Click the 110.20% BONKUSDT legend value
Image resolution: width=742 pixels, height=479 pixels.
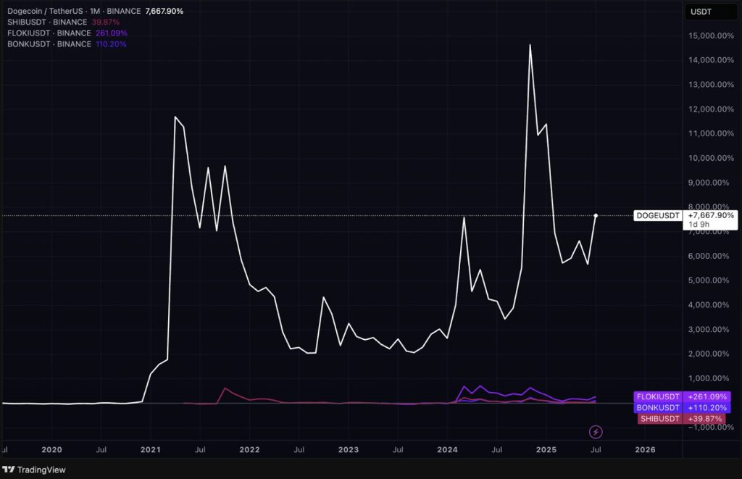111,44
